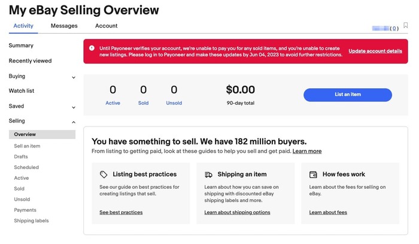Select the Activity tab
Image resolution: width=419 pixels, height=244 pixels.
(23, 26)
